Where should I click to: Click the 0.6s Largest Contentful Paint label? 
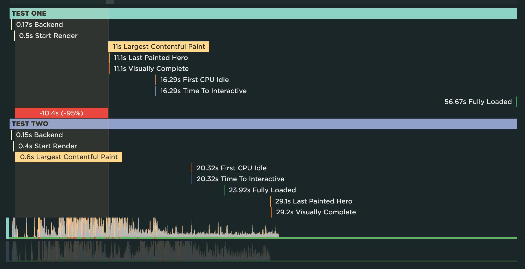coord(69,157)
